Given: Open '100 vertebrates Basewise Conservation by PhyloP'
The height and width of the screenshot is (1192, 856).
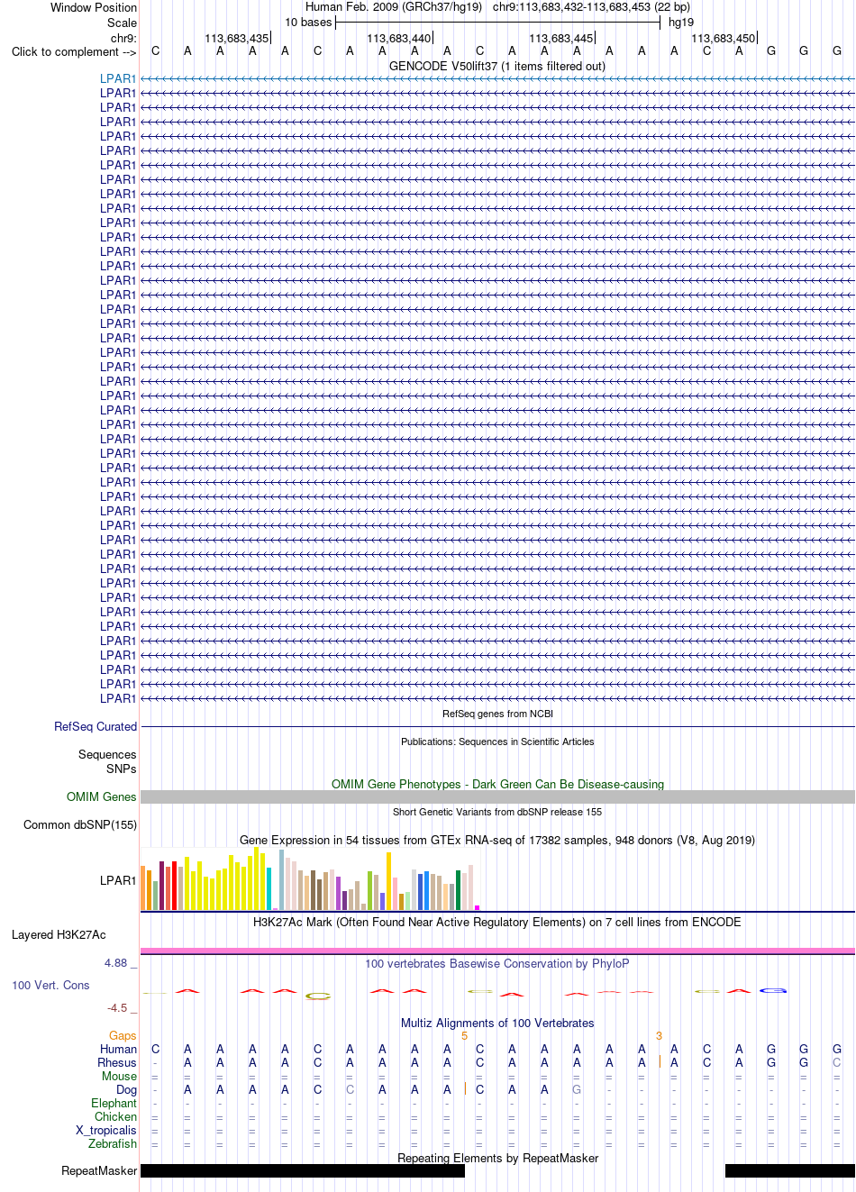Looking at the screenshot, I should pos(497,963).
